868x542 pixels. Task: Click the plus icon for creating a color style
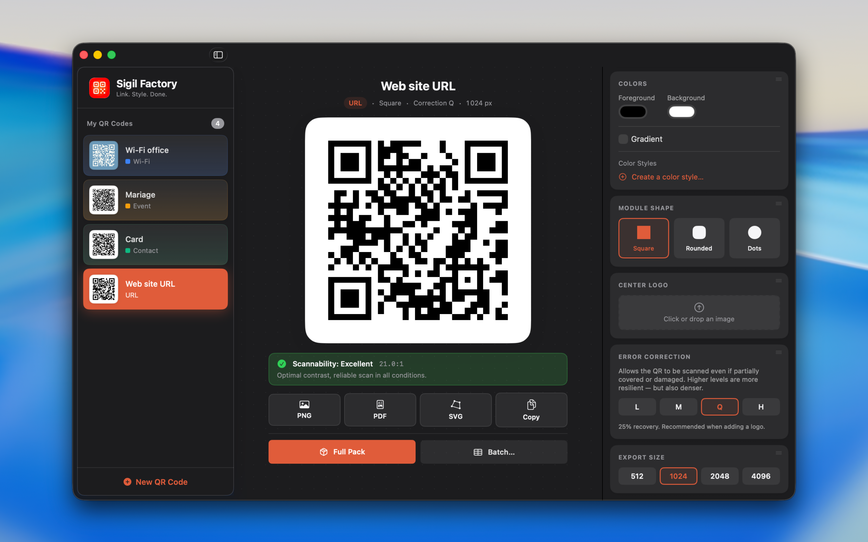(623, 177)
